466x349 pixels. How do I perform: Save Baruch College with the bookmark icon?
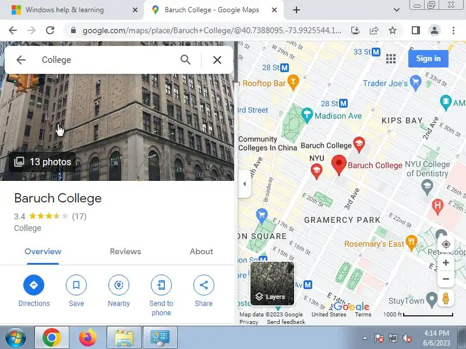pyautogui.click(x=76, y=285)
